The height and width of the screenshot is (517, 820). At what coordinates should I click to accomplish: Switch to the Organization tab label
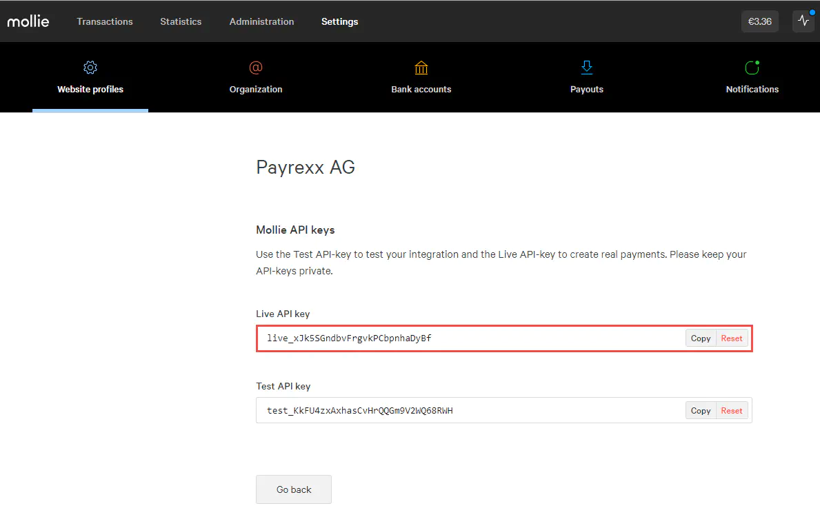point(256,89)
